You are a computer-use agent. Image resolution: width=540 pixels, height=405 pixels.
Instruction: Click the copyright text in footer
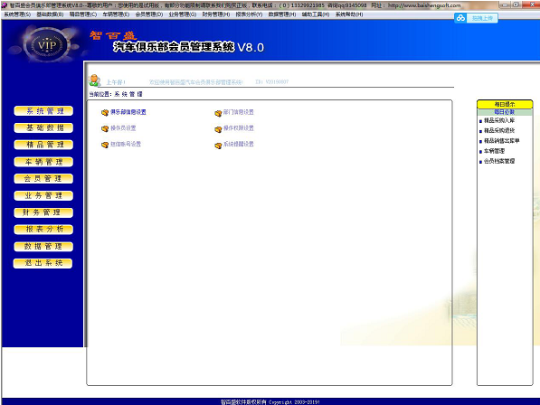270,401
